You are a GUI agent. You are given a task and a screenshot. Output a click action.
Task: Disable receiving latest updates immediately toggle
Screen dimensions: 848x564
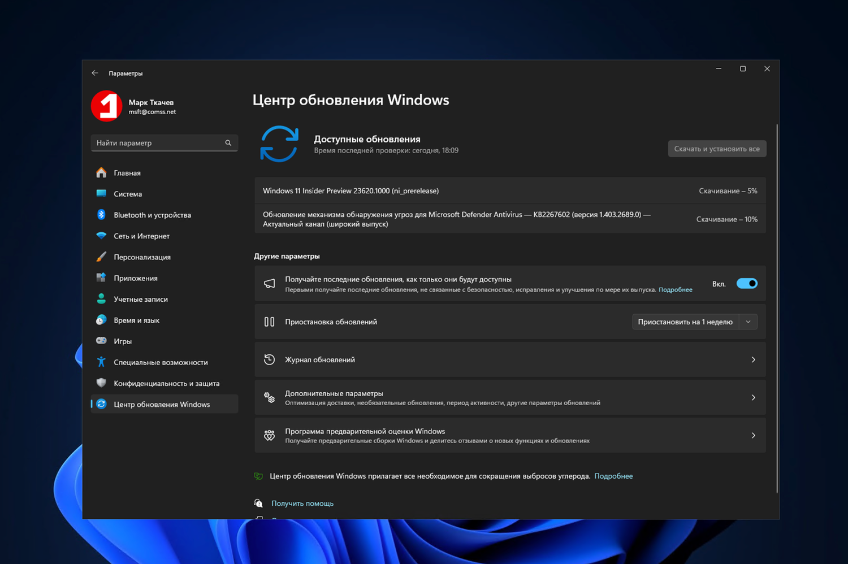click(747, 283)
